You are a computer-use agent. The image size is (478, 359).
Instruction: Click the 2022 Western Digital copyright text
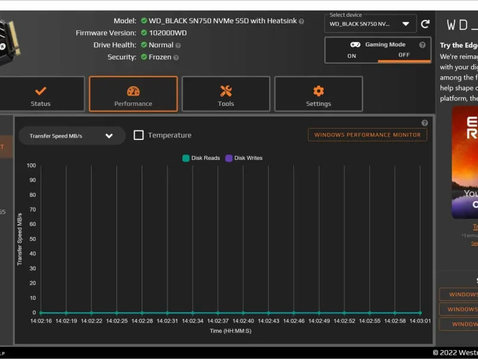click(455, 353)
